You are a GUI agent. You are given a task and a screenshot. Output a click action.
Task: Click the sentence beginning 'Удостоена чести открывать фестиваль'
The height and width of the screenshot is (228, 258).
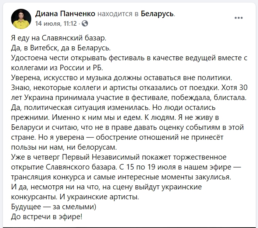pos(129,58)
